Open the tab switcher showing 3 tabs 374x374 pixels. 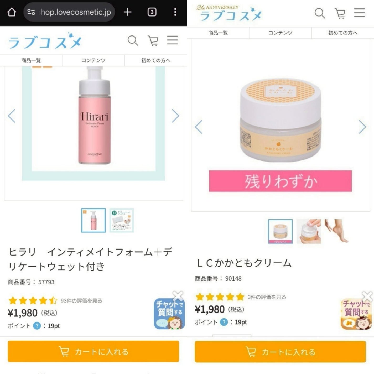(152, 12)
